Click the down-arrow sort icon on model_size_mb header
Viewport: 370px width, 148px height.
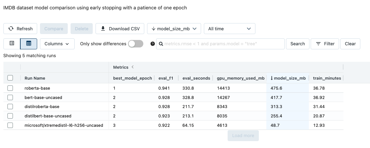click(272, 78)
